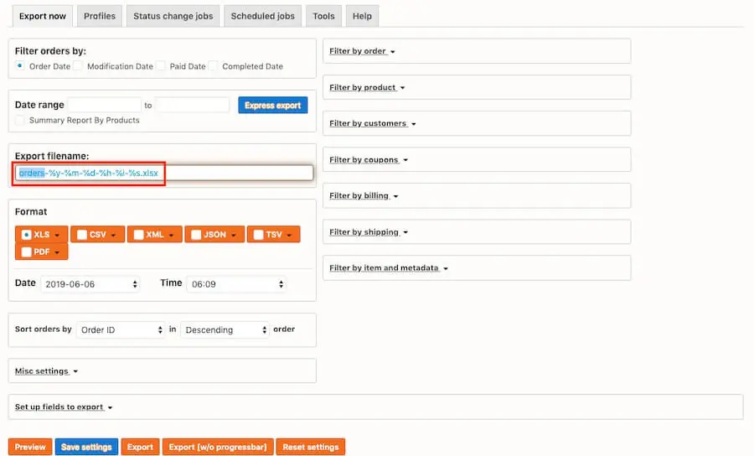Expand Filter by coupons section
754x456 pixels.
[369, 160]
